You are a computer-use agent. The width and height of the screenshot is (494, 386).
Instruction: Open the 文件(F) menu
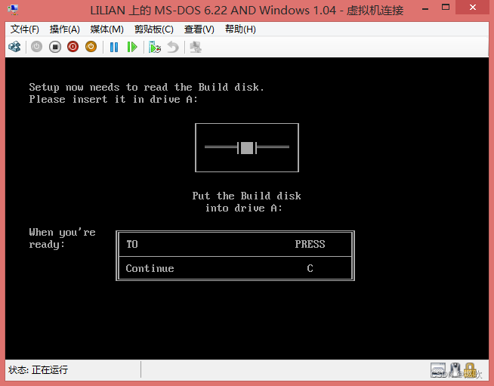(x=25, y=29)
